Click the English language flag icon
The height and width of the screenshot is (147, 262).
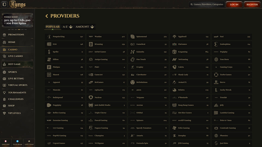(x=6, y=141)
